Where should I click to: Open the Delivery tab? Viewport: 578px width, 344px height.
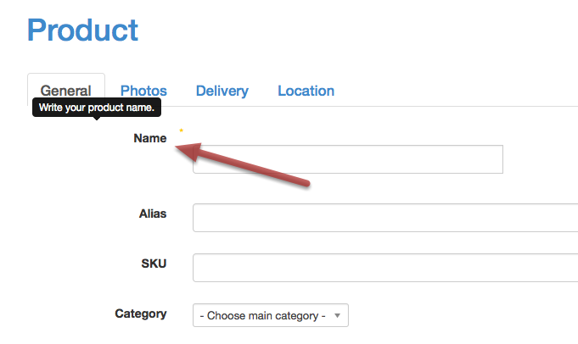point(222,91)
